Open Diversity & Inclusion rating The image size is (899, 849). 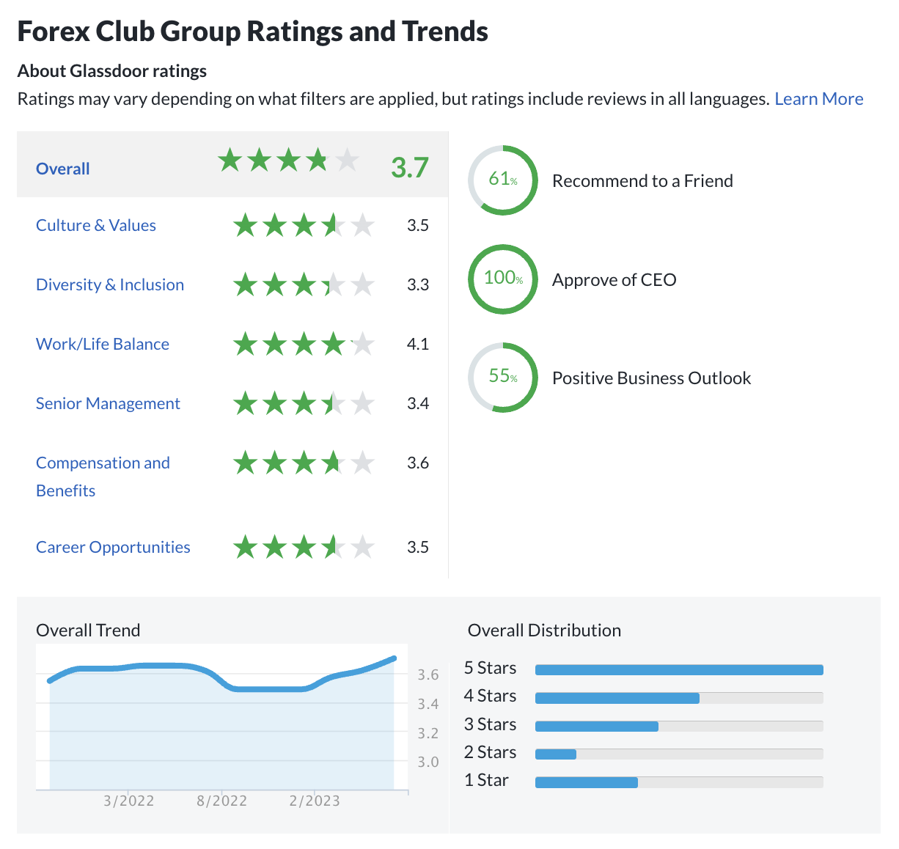110,284
